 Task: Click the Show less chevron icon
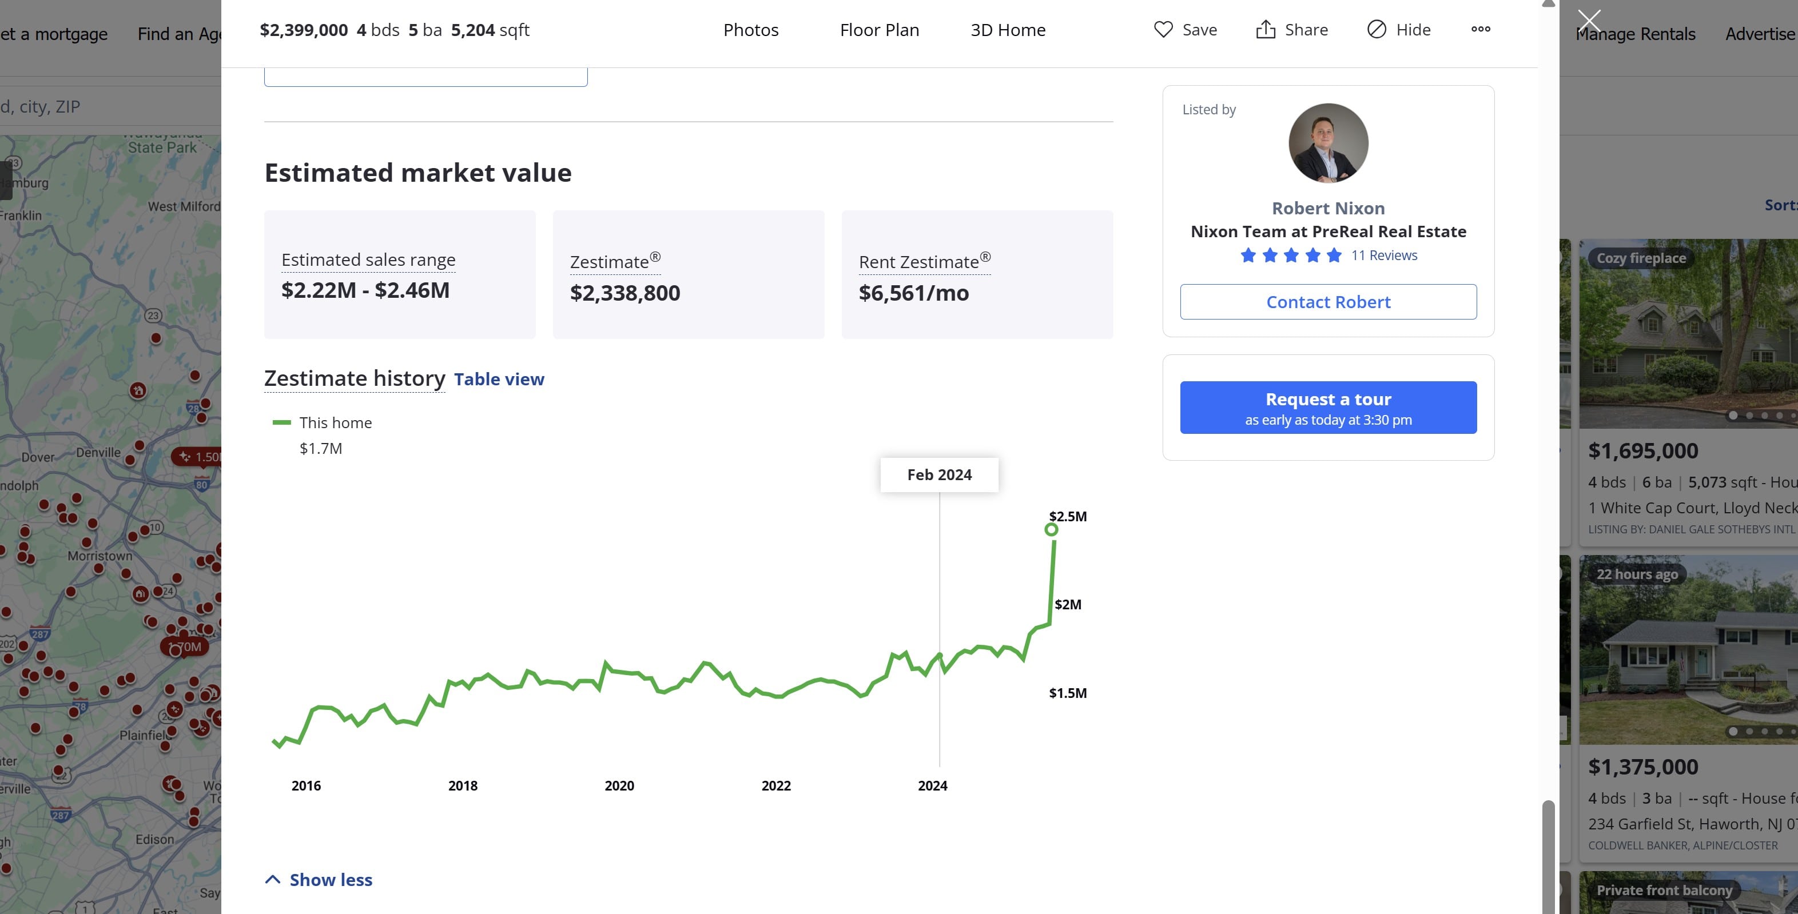273,880
